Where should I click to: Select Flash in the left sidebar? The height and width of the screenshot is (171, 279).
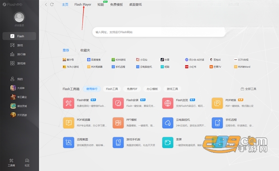[x=19, y=36]
